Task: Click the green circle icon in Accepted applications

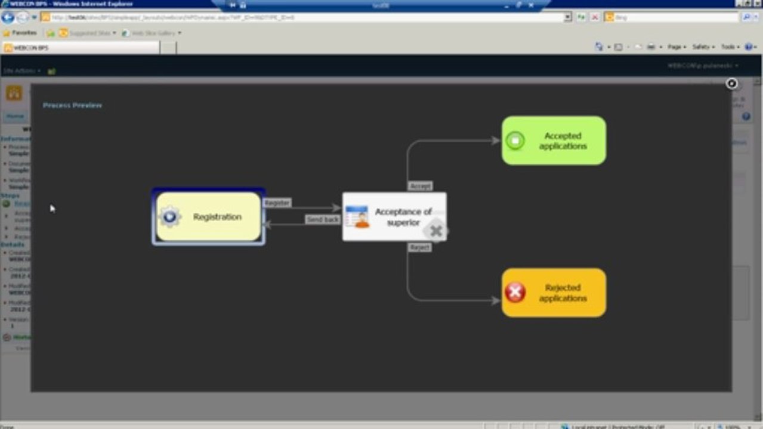Action: point(515,141)
